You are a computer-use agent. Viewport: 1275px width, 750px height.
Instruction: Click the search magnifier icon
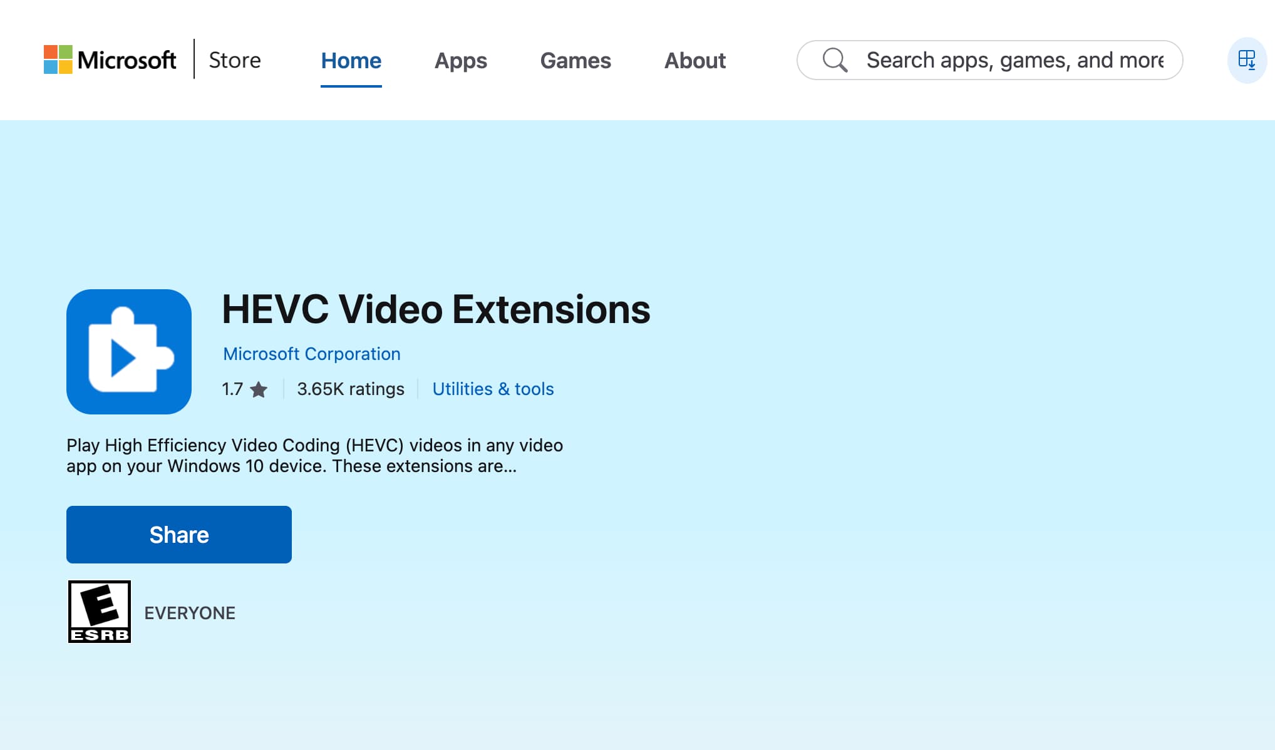(835, 60)
